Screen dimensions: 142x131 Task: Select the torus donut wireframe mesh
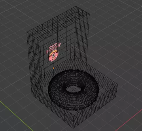pyautogui.click(x=73, y=90)
